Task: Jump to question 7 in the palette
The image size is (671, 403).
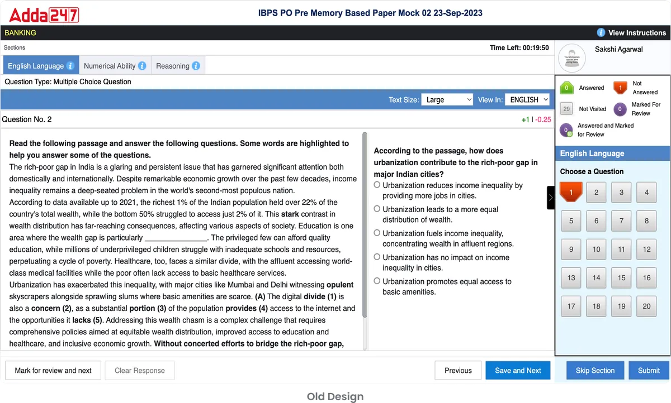Action: pyautogui.click(x=621, y=220)
